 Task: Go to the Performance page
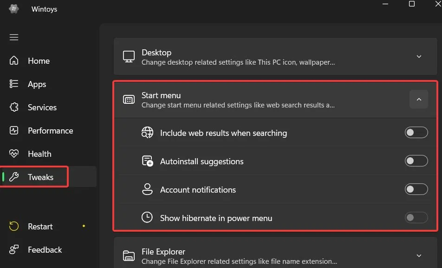tap(50, 131)
